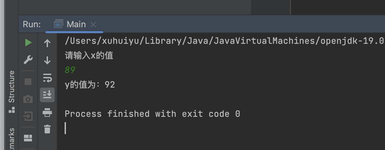Viewport: 385px width, 150px height.
Task: Click the green 89 input value
Action: (x=70, y=70)
